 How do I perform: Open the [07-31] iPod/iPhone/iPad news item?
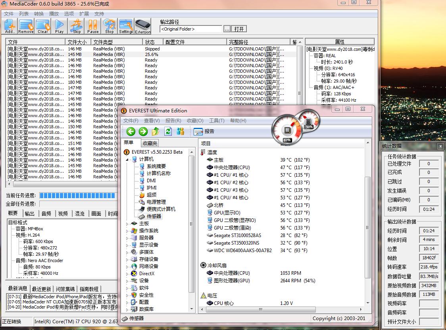click(62, 297)
